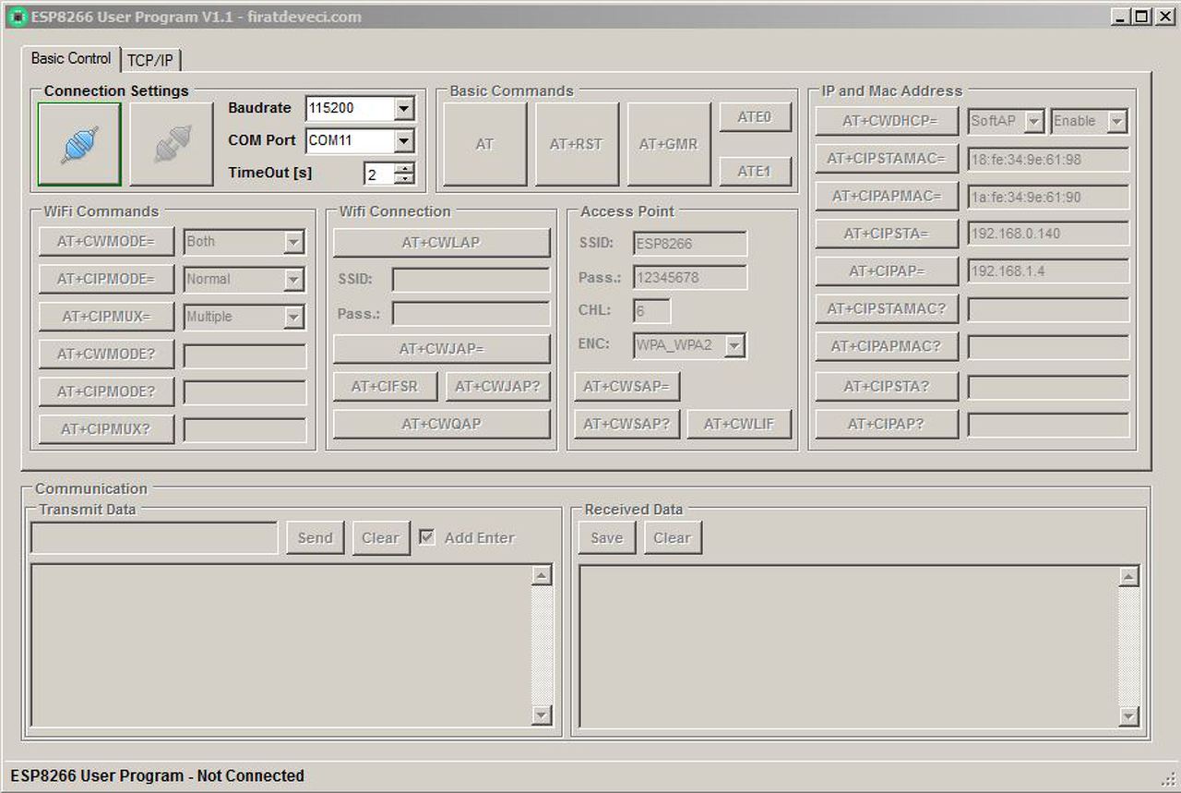1181x793 pixels.
Task: Click the AT+CIPMODE? query button
Action: click(x=106, y=391)
